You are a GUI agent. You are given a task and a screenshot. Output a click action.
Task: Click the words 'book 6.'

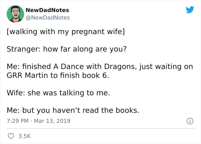pyautogui.click(x=95, y=75)
